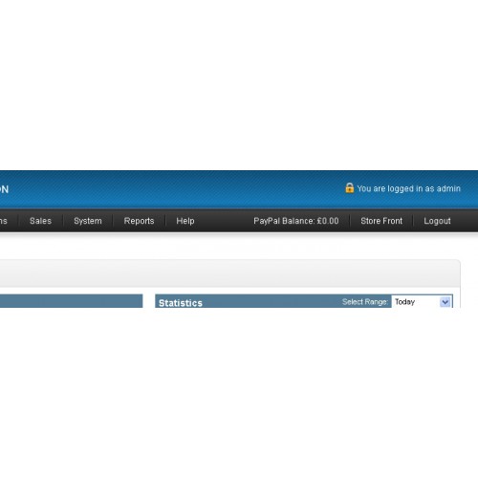Viewport: 478px width, 478px height.
Task: Click the padlock icon beside login status
Action: pos(349,187)
